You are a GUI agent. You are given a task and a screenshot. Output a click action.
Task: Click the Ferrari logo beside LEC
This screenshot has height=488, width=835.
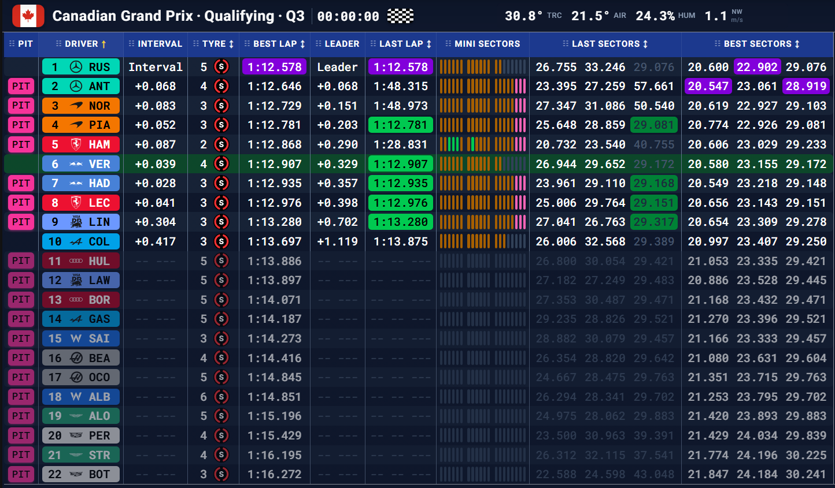(76, 203)
